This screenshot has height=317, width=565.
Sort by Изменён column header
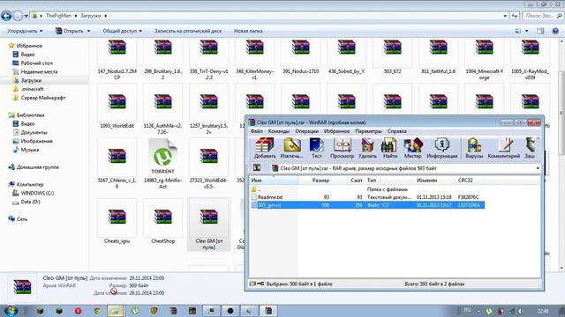tap(435, 180)
